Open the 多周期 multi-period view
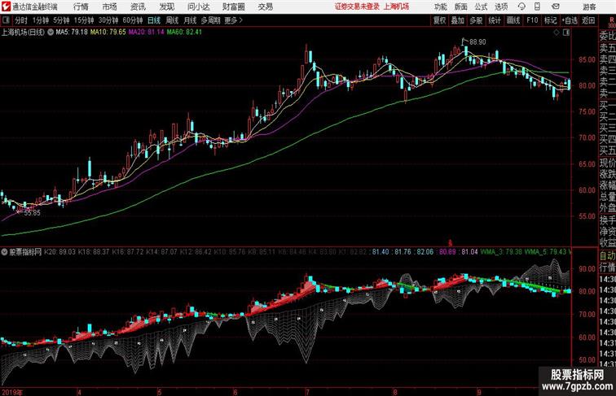The height and width of the screenshot is (396, 616). tap(210, 20)
